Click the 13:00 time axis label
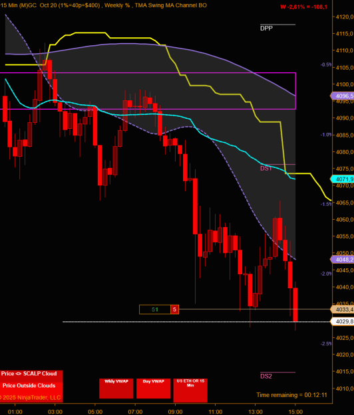The width and height of the screenshot is (354, 415). pyautogui.click(x=255, y=412)
